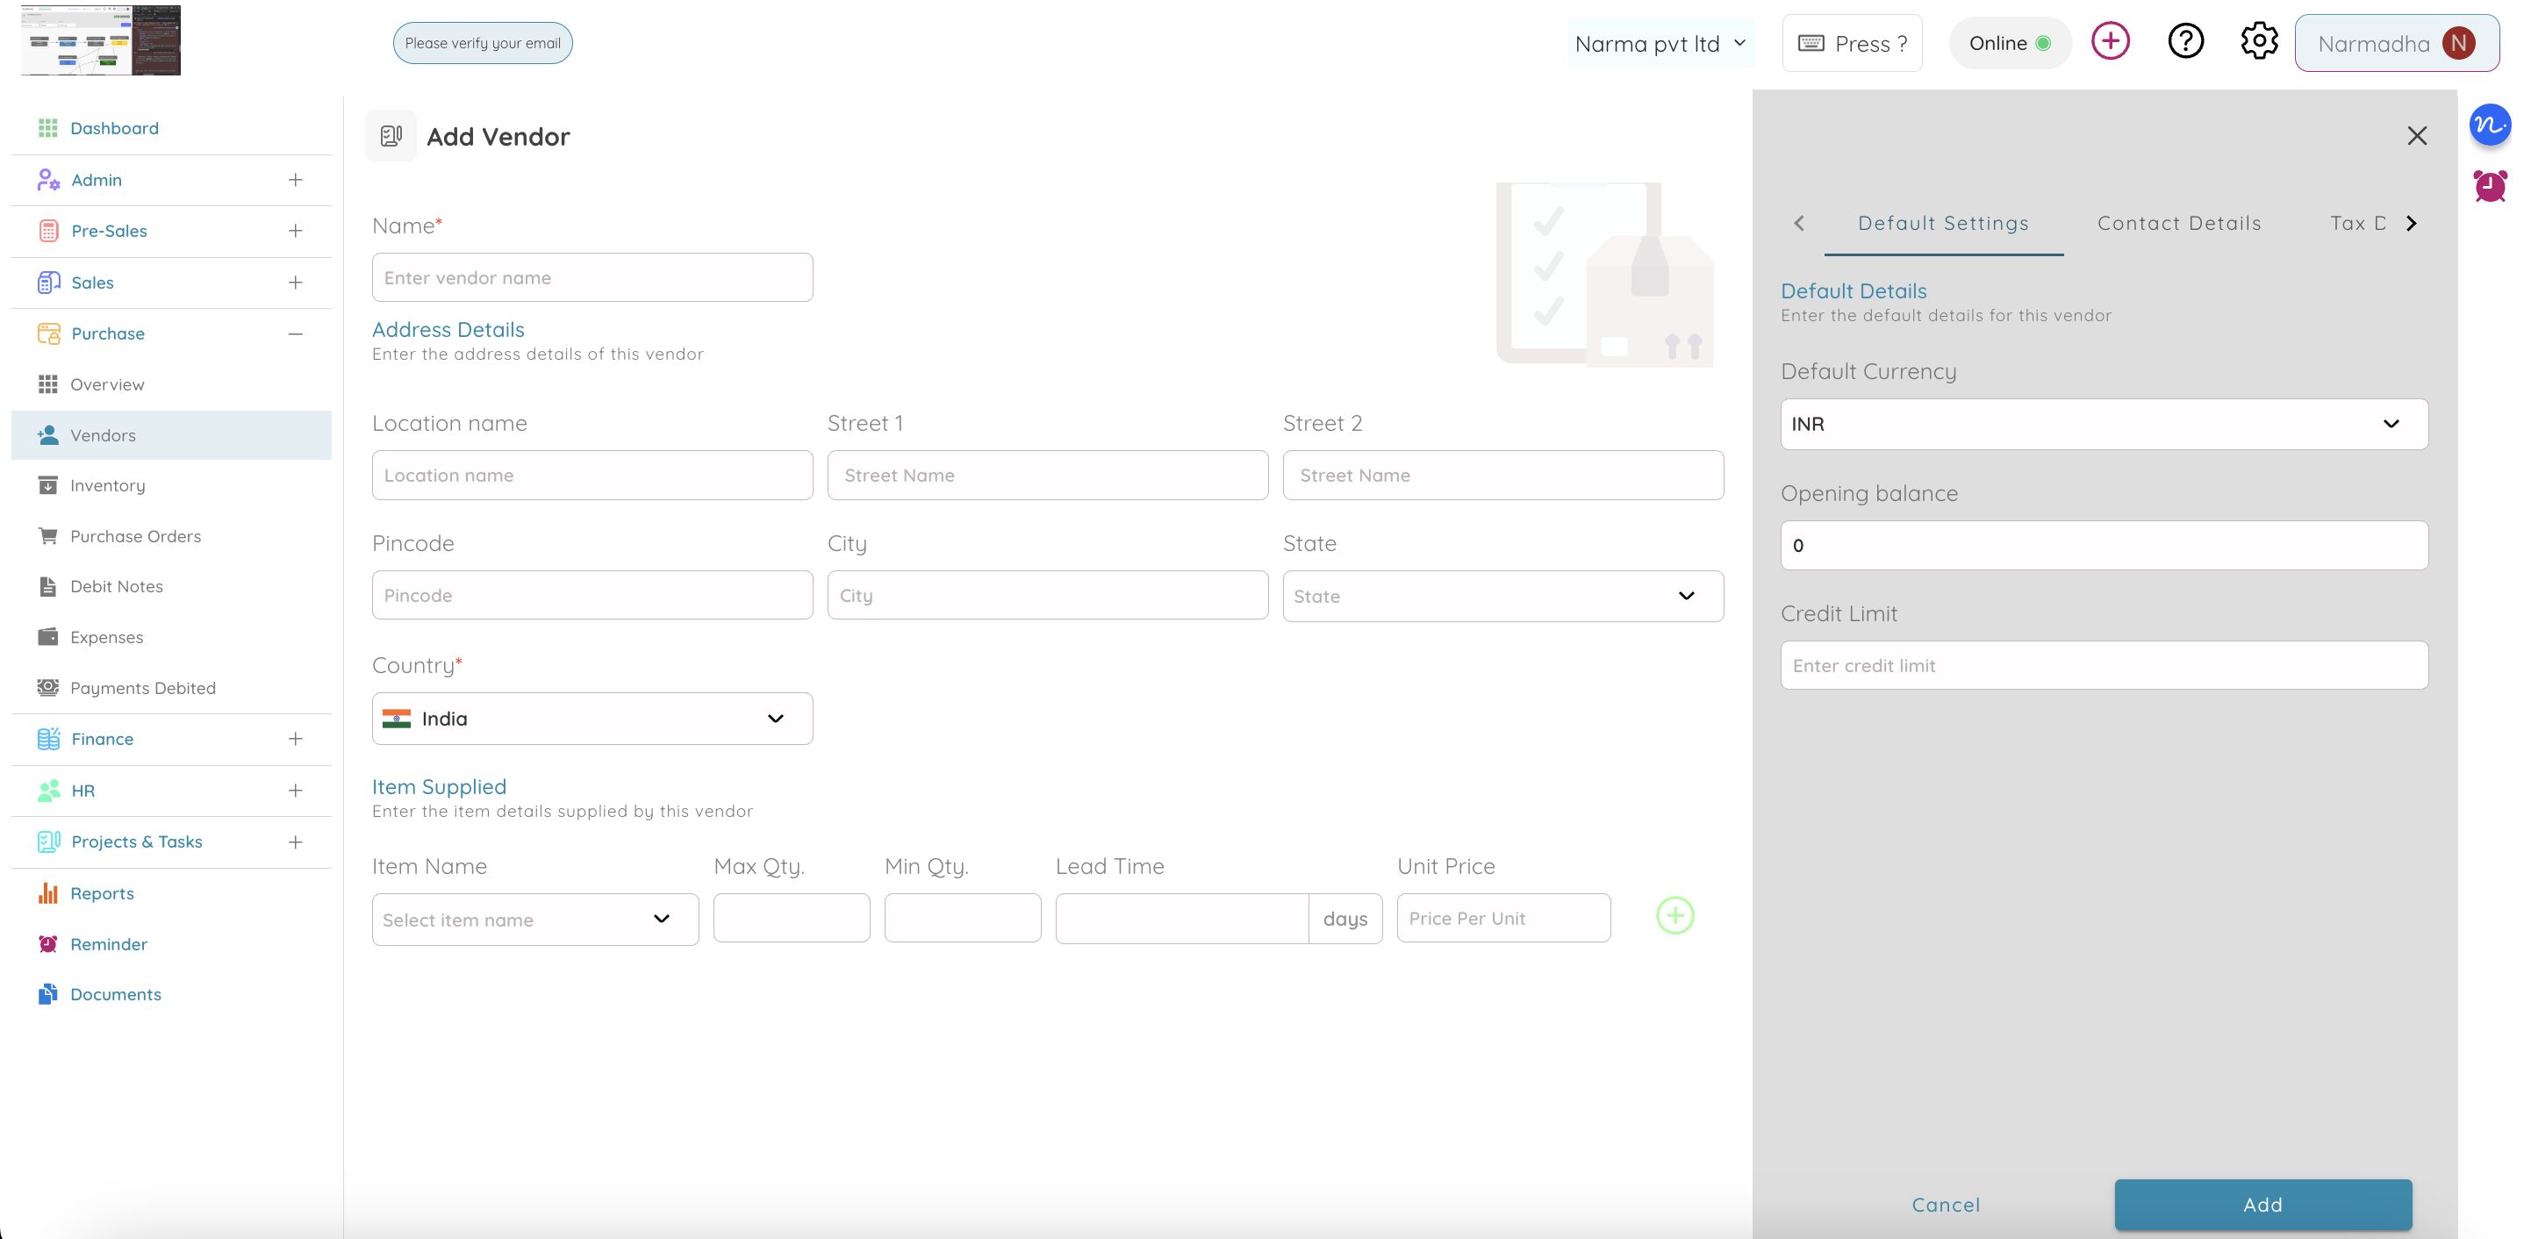2524x1239 pixels.
Task: Select the Vendors icon in the sidebar
Action: click(48, 435)
